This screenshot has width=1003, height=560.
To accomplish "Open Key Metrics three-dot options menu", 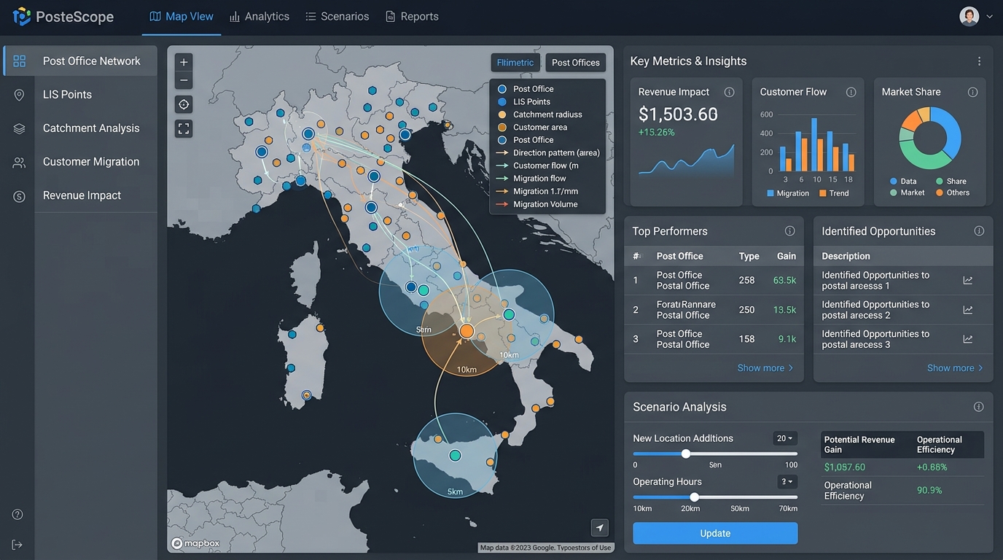I will coord(979,61).
